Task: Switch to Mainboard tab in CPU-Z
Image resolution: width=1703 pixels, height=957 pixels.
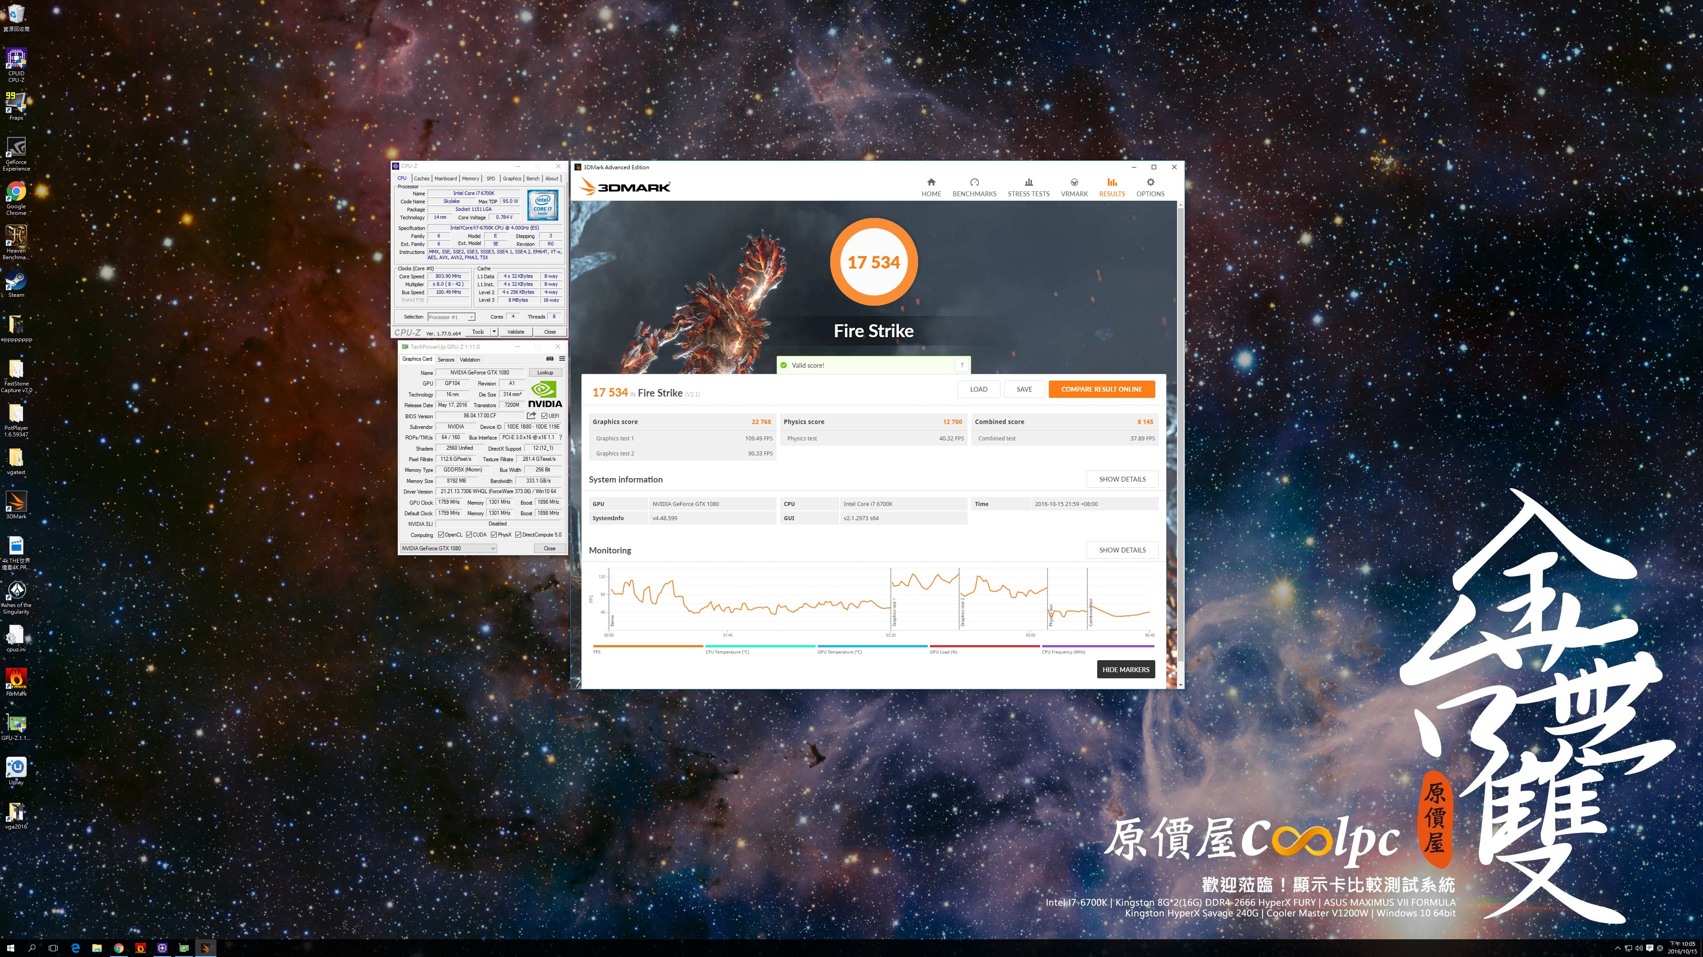Action: 446,178
